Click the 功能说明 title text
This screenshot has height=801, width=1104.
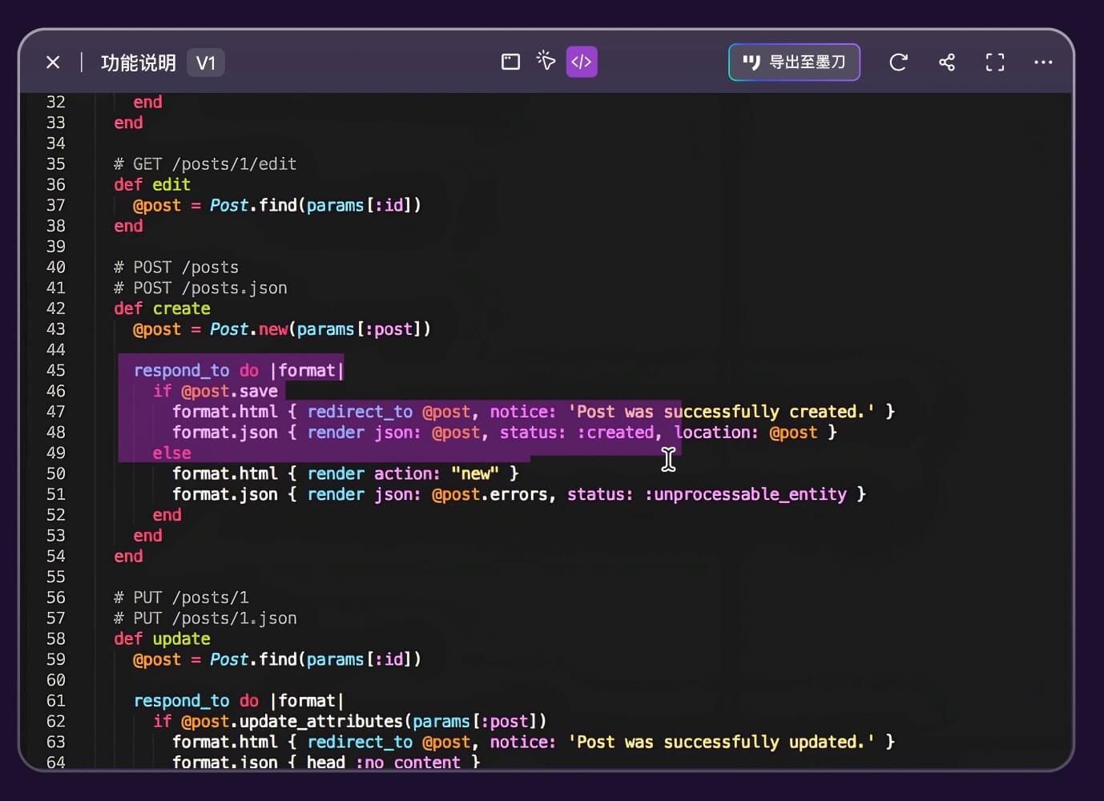(x=139, y=63)
